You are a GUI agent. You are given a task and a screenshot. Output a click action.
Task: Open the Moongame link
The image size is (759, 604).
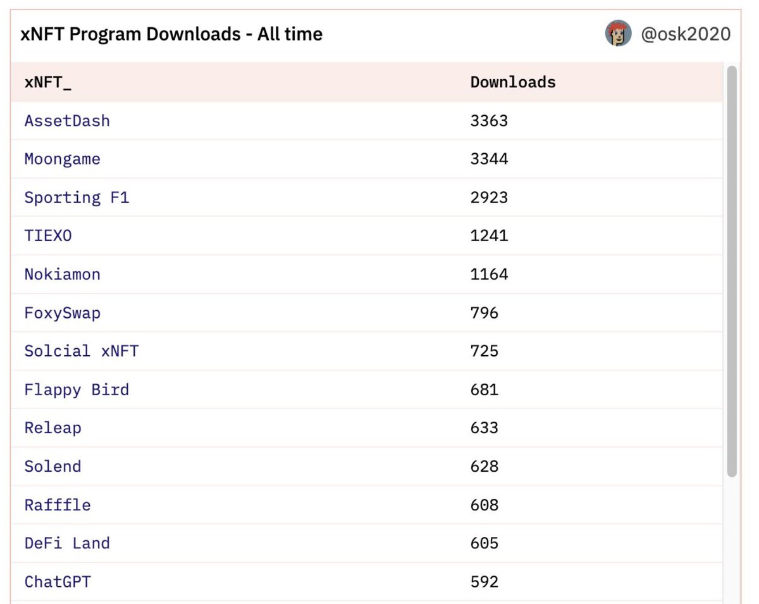pos(61,160)
